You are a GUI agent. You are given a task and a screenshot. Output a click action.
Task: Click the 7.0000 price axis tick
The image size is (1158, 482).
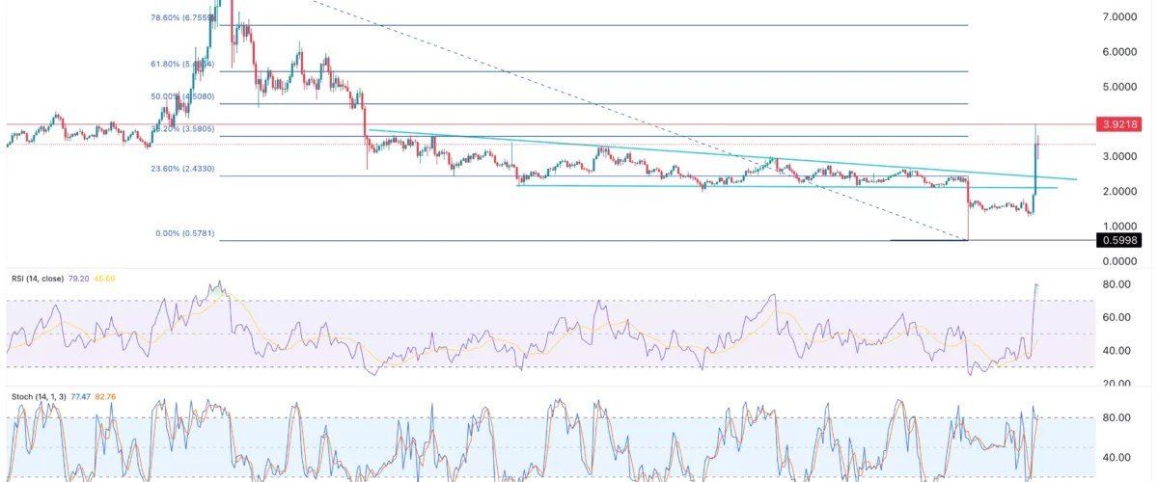tap(1121, 17)
